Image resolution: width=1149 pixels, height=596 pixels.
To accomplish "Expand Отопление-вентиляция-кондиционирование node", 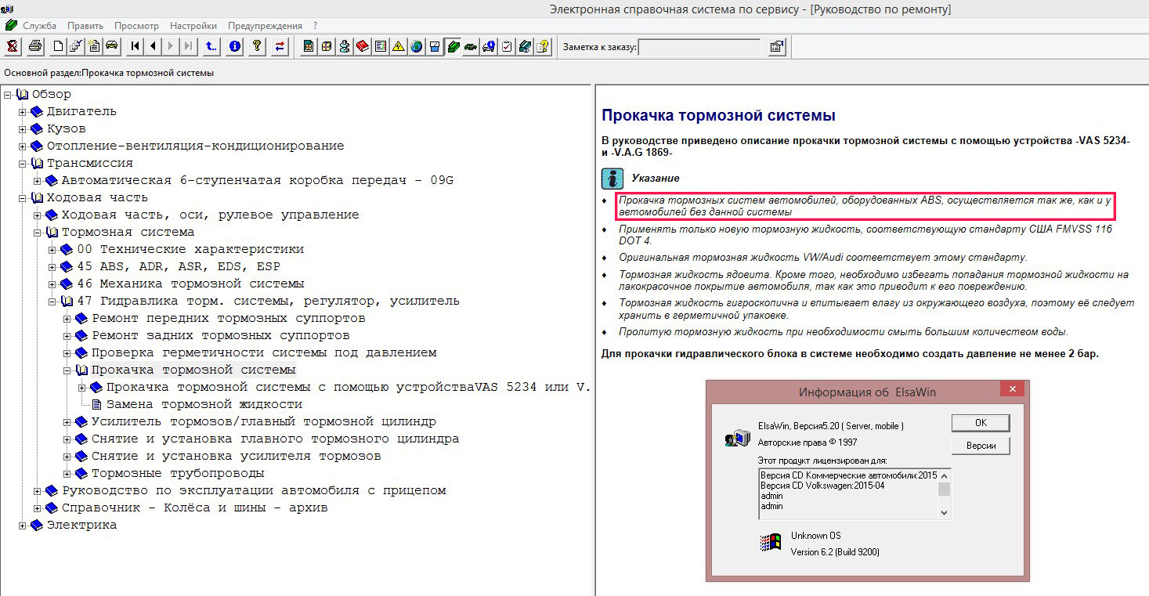I will pyautogui.click(x=23, y=146).
